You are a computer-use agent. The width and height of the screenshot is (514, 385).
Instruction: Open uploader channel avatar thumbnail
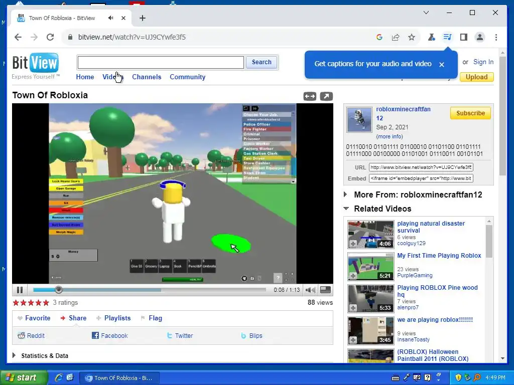[359, 120]
